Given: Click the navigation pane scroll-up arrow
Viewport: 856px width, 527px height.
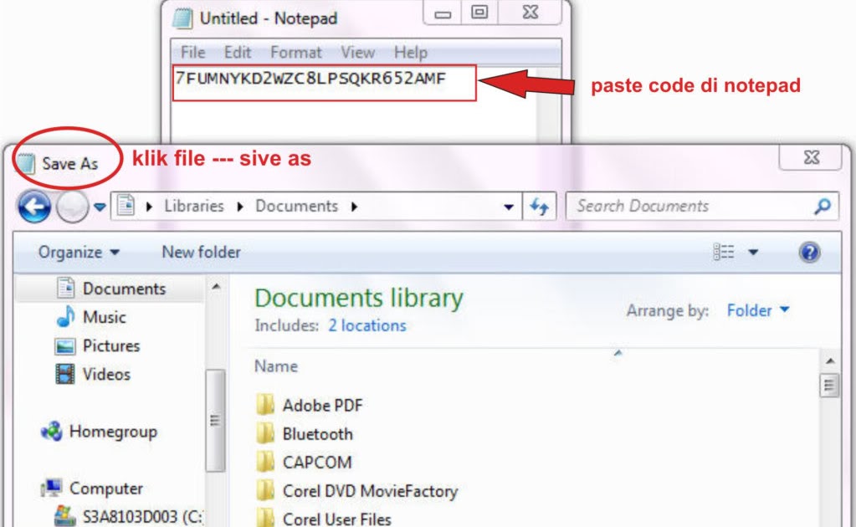Looking at the screenshot, I should click(216, 286).
